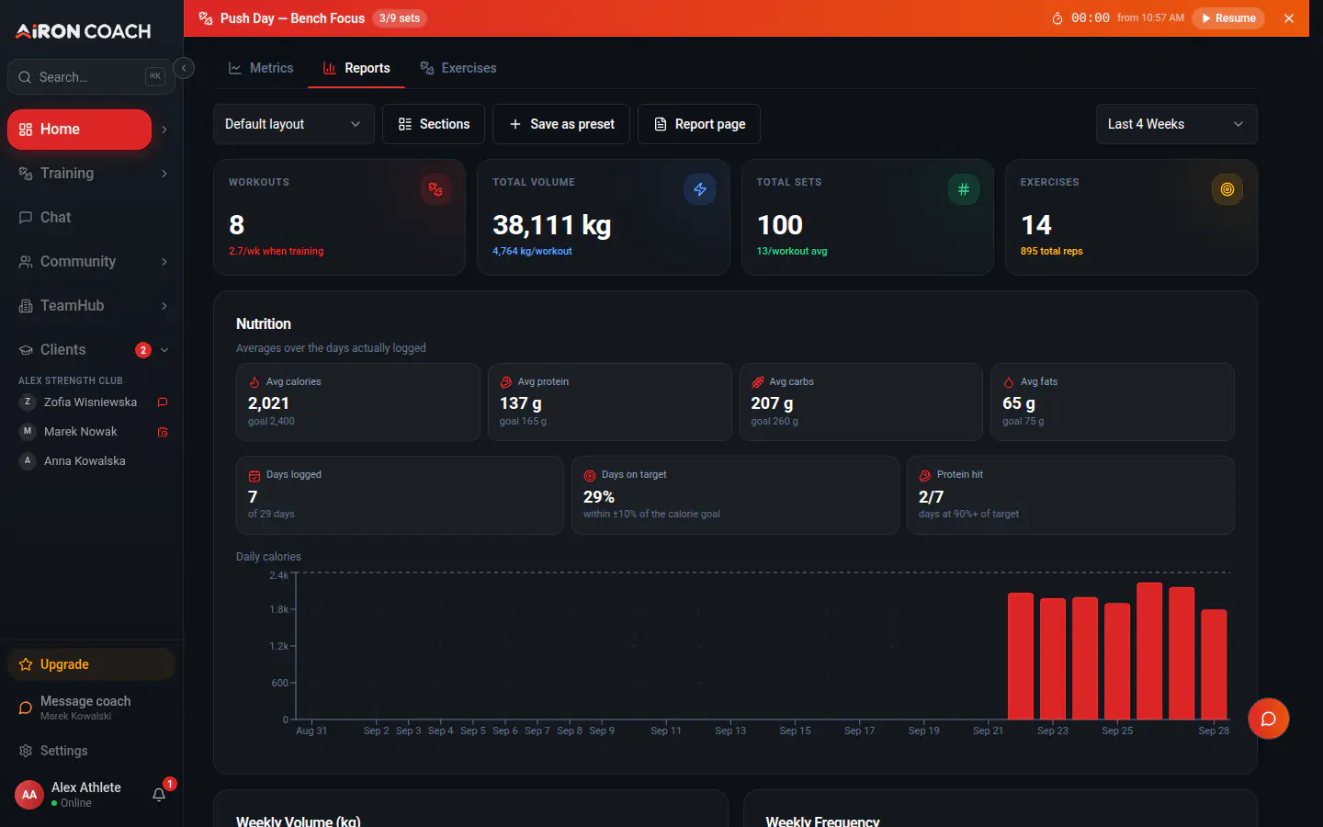This screenshot has width=1323, height=827.
Task: Expand the TeamHub chevron
Action: click(x=164, y=306)
